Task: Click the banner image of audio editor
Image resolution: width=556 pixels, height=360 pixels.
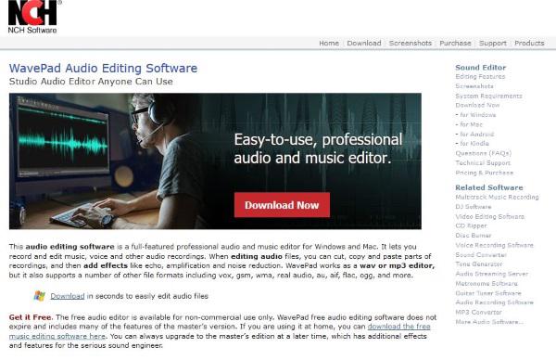Action: (215, 161)
